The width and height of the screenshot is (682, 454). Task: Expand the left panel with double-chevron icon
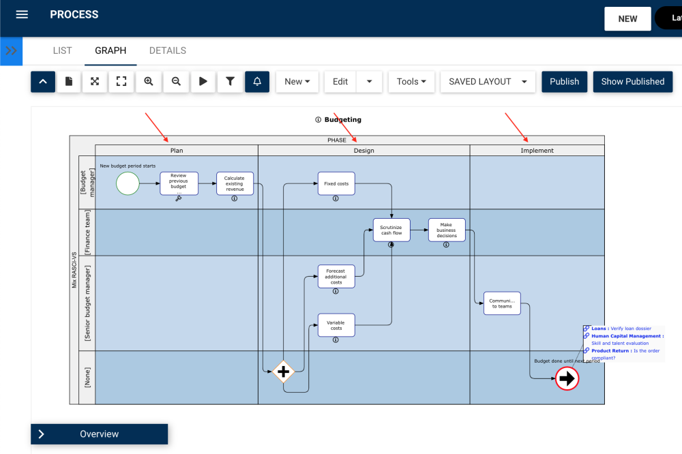[10, 50]
